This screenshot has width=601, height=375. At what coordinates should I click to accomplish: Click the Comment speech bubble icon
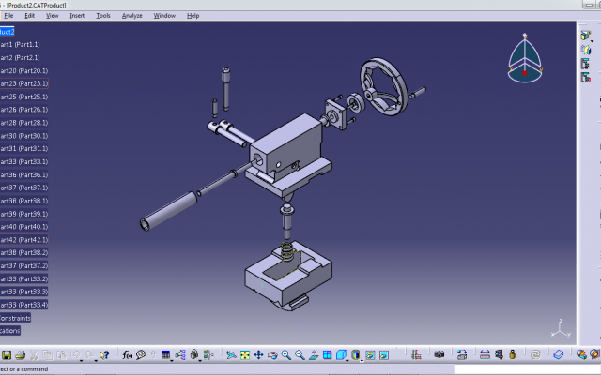(x=141, y=355)
